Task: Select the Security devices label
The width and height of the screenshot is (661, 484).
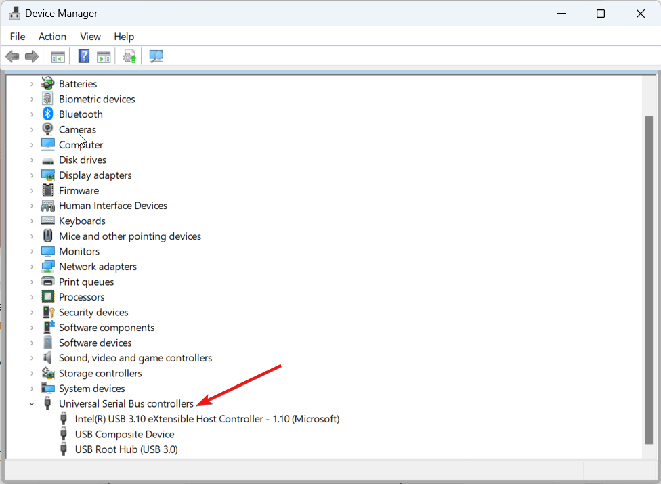Action: [93, 312]
